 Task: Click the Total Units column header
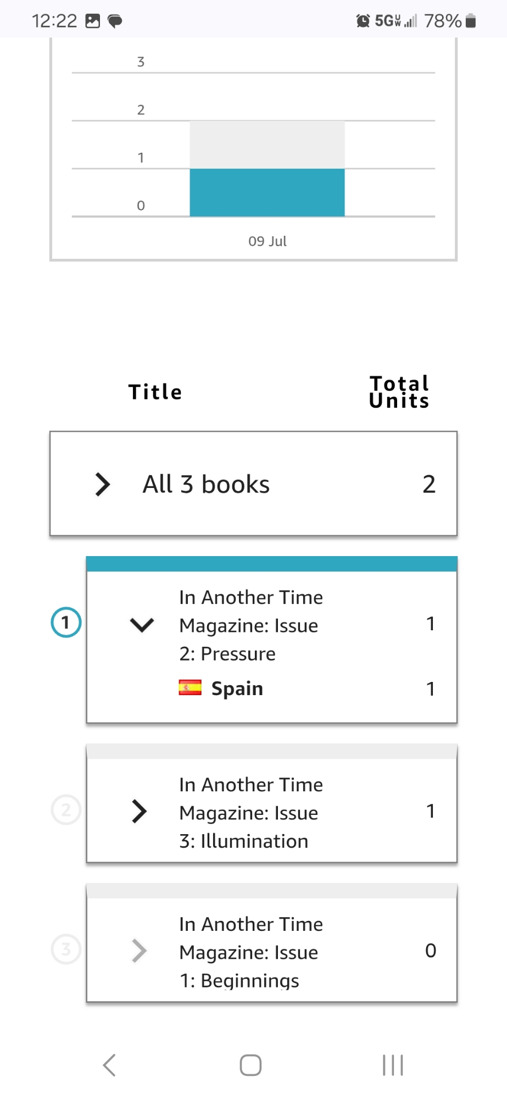pyautogui.click(x=399, y=392)
